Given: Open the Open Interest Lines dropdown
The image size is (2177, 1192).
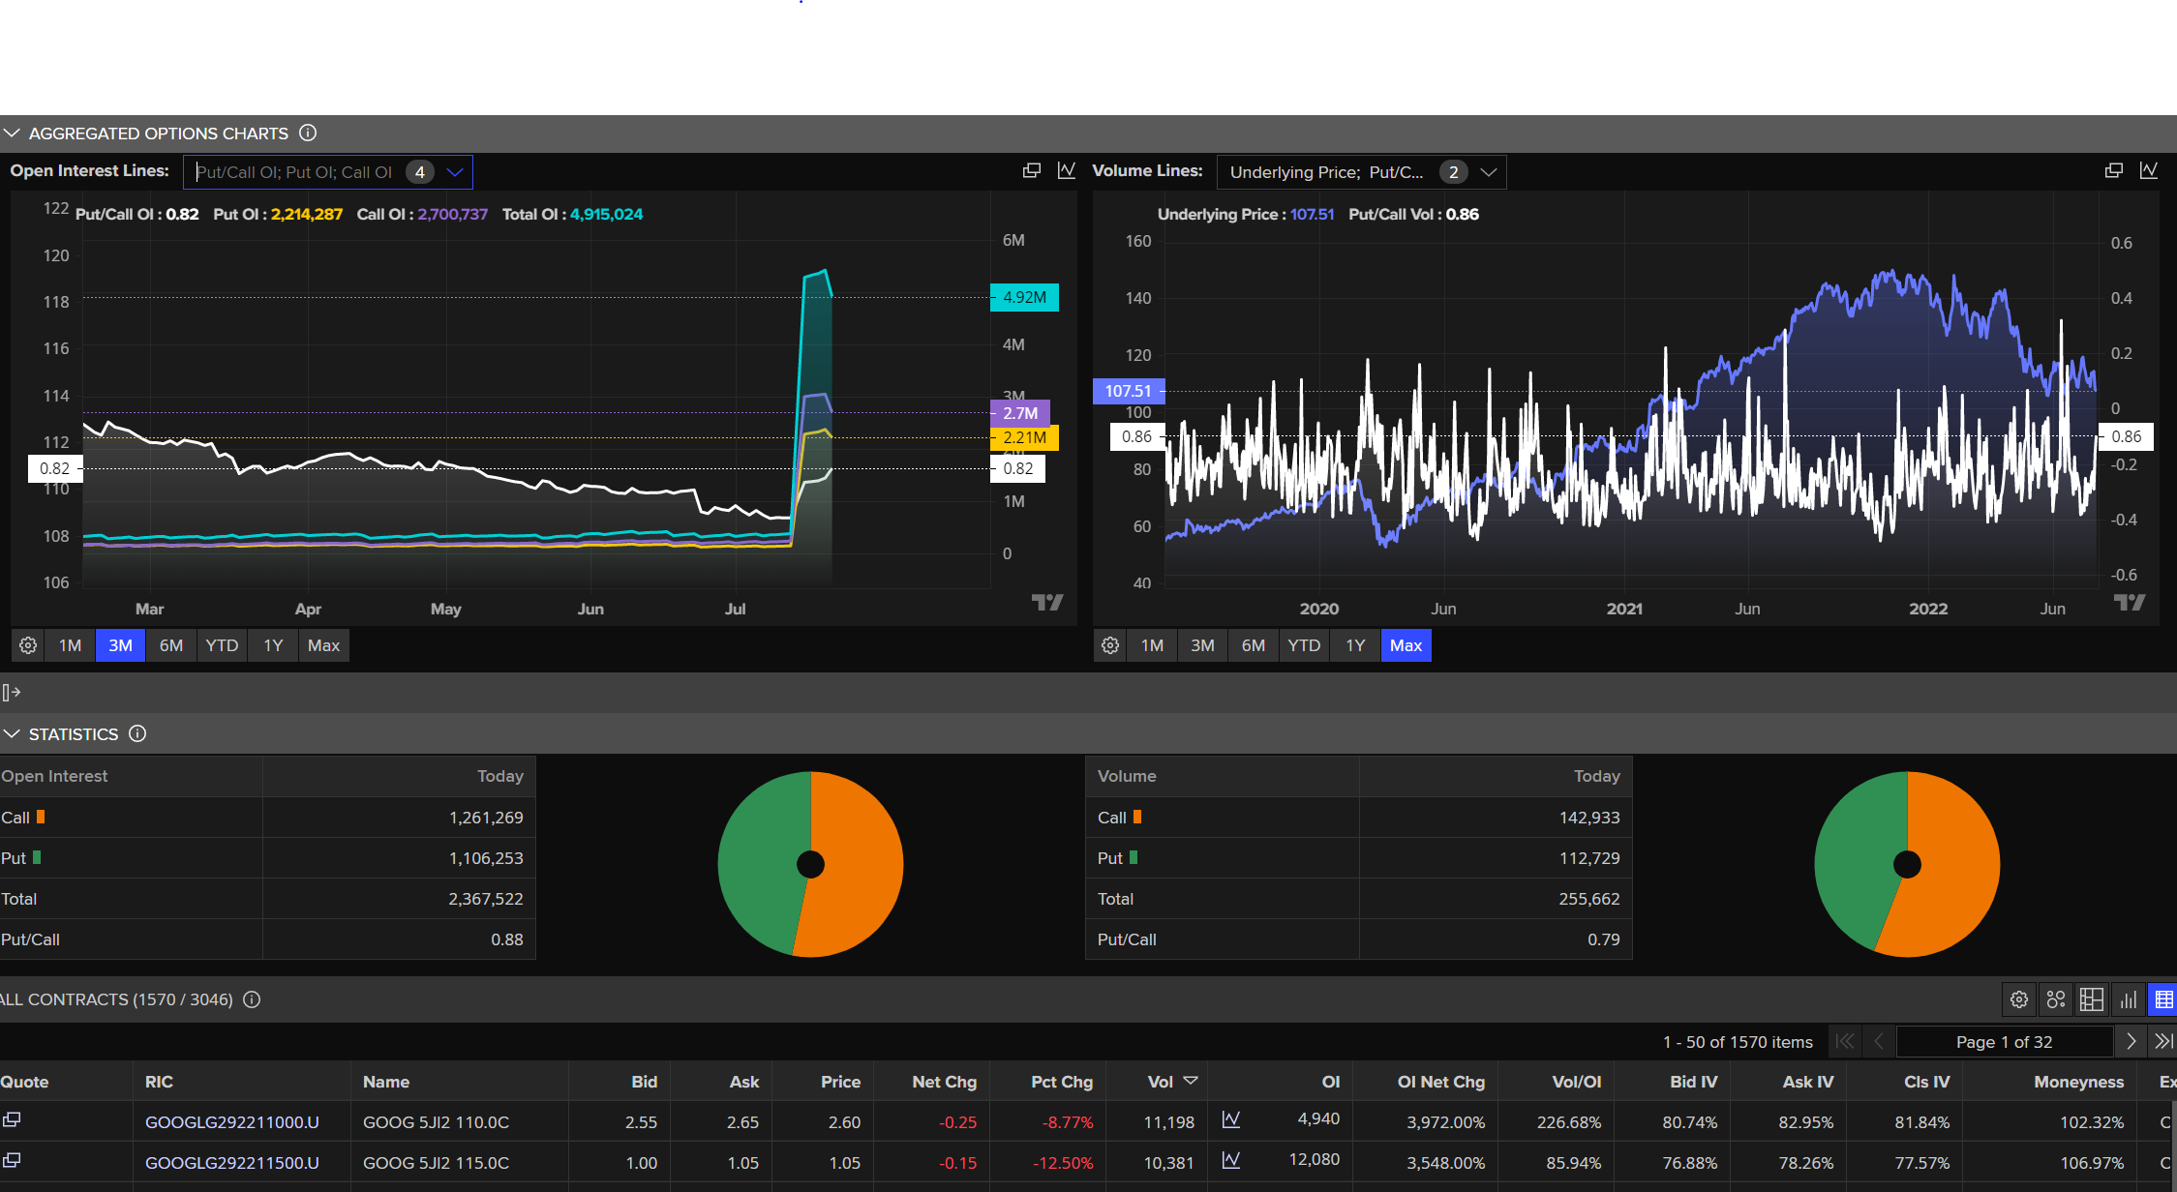Looking at the screenshot, I should pos(455,172).
